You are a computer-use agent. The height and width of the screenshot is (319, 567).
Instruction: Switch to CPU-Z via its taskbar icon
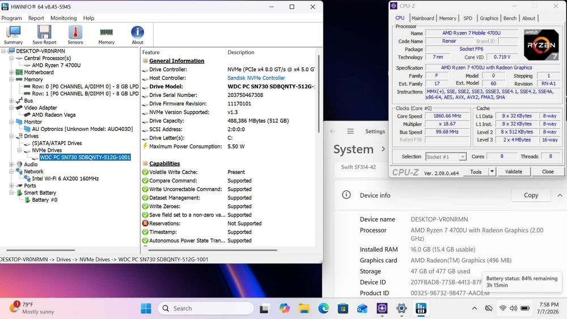coord(382,309)
